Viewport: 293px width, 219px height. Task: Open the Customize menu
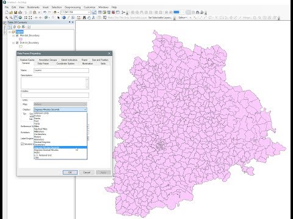click(x=89, y=7)
